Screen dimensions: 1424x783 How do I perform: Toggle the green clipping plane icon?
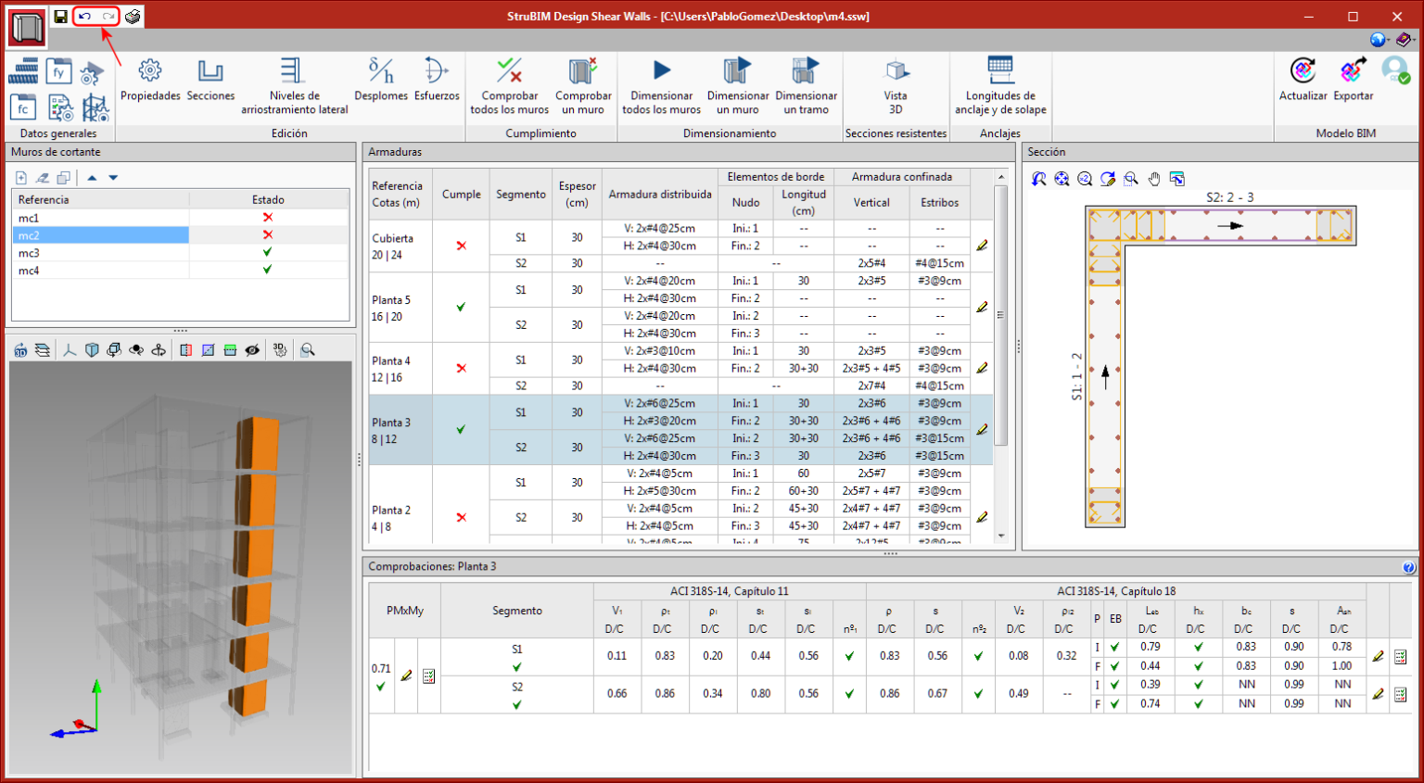click(230, 349)
